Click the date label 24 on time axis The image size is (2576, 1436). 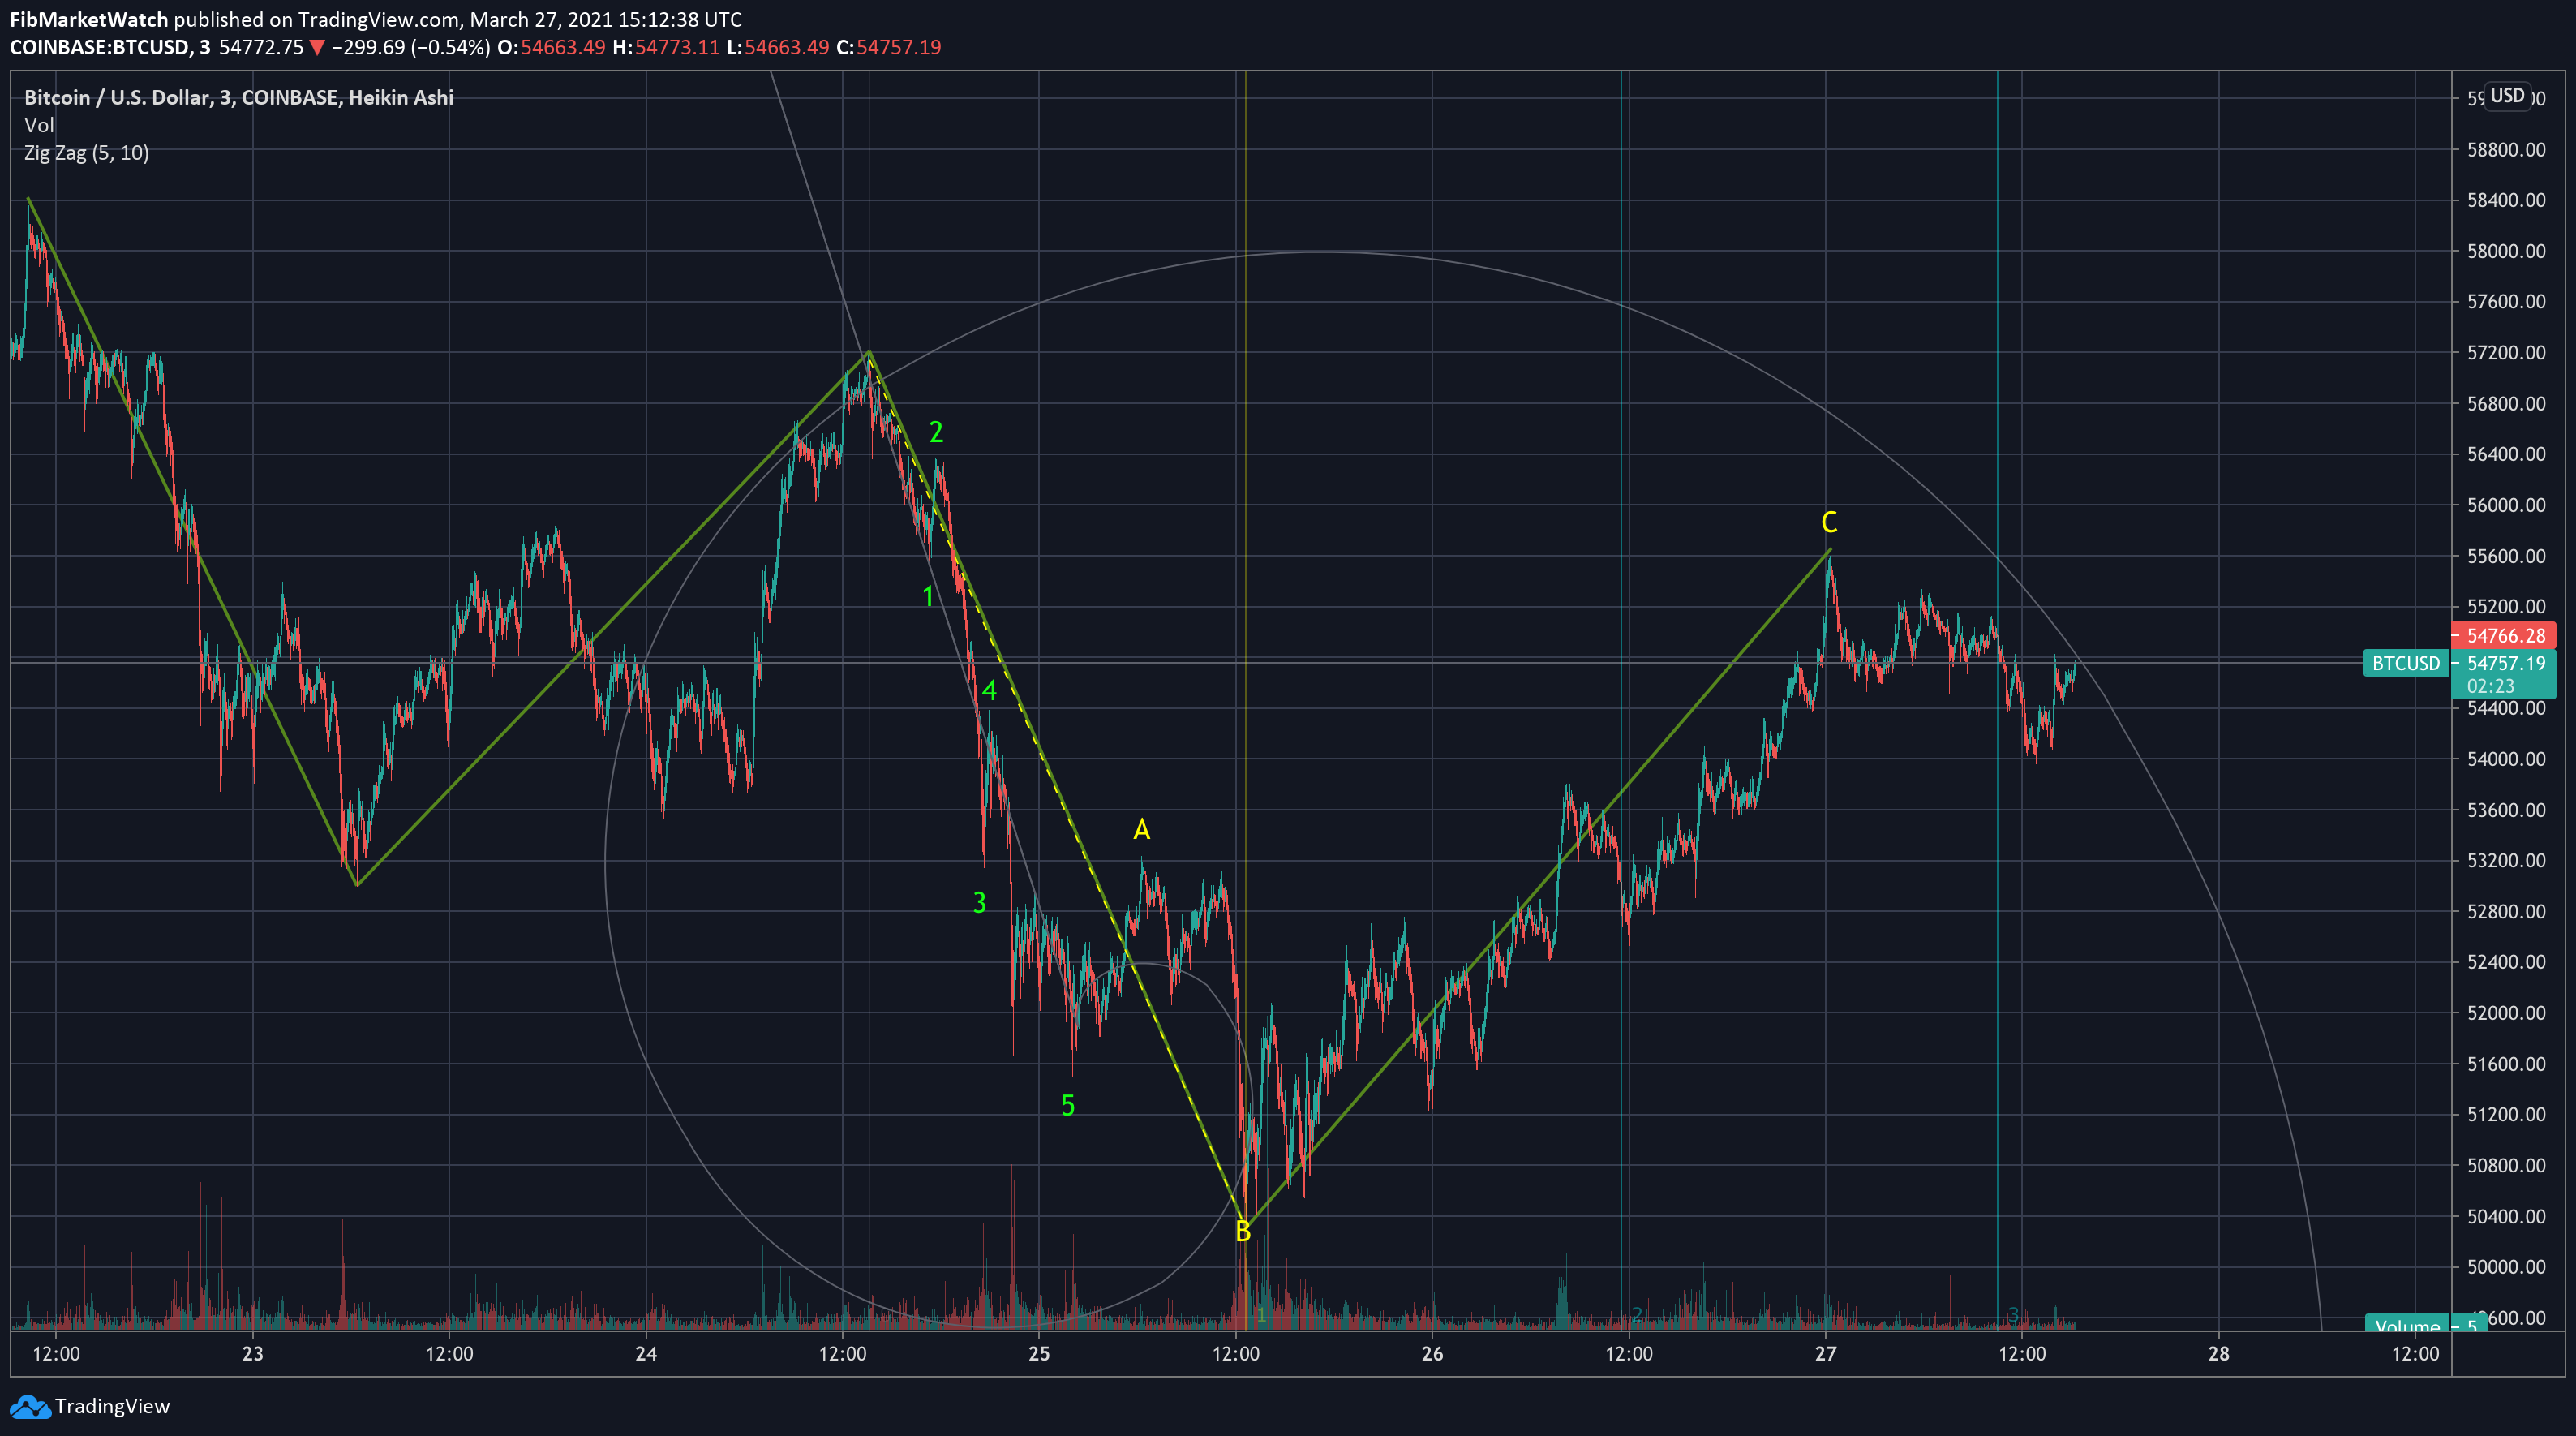click(x=646, y=1354)
